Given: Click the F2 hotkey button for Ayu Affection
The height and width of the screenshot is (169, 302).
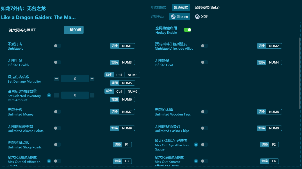Looking at the screenshot, I should tap(274, 145).
